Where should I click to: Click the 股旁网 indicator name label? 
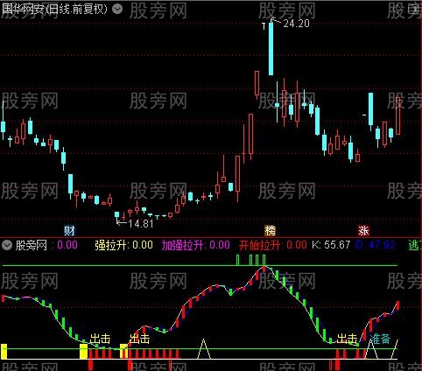(x=32, y=245)
